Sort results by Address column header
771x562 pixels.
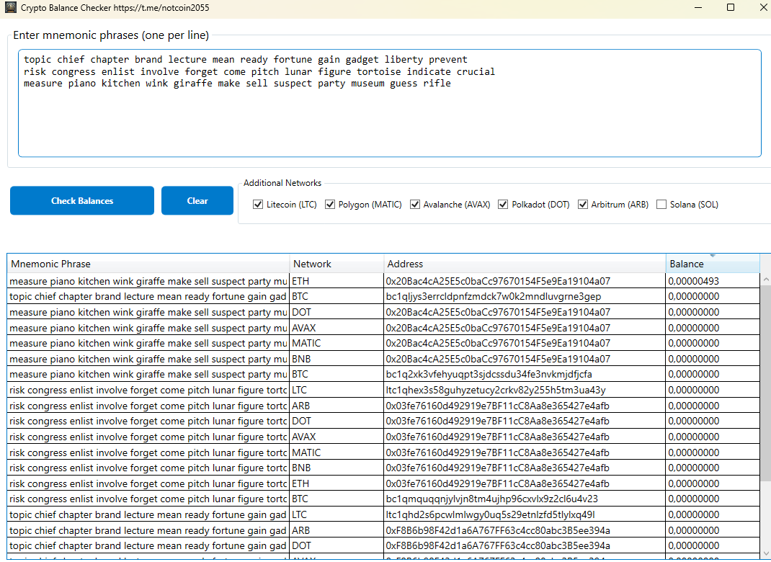524,264
